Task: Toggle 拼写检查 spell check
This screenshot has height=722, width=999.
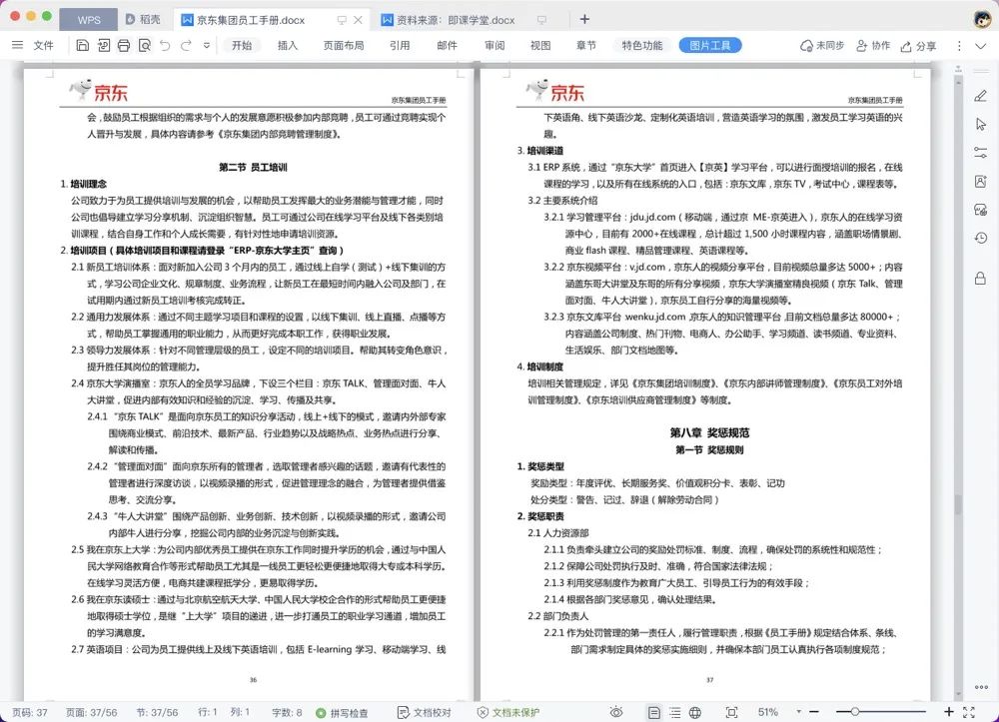Action: 342,713
